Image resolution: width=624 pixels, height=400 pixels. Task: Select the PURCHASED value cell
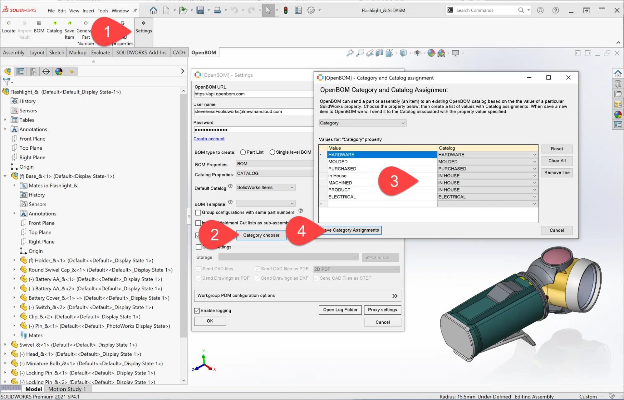click(382, 169)
